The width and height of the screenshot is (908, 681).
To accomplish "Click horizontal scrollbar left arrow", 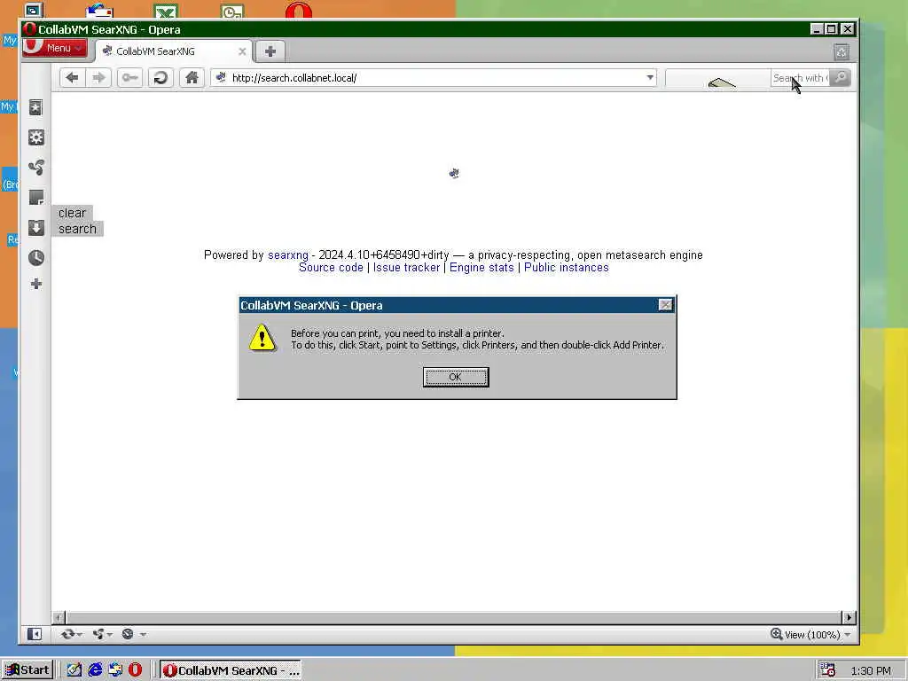I will point(59,617).
